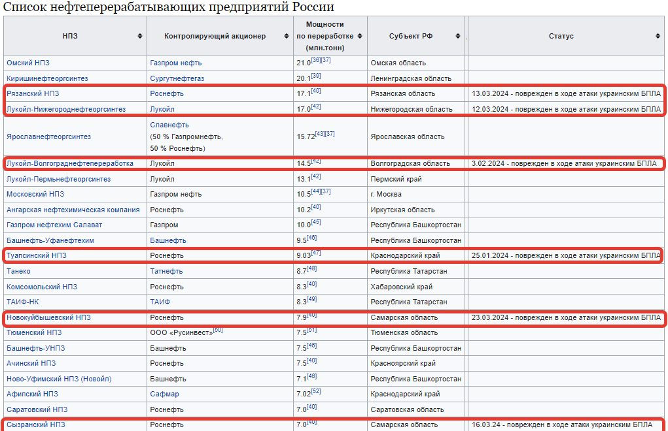Screen dimensions: 668x431
Task: Open the Славнефть shareholder link
Action: click(x=170, y=123)
